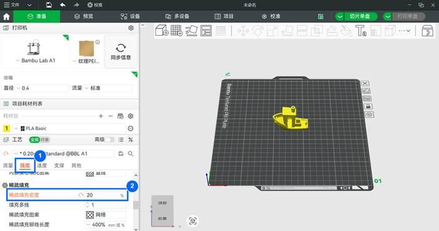
Task: Open the 校准 tab in the main tab bar
Action: click(x=271, y=16)
